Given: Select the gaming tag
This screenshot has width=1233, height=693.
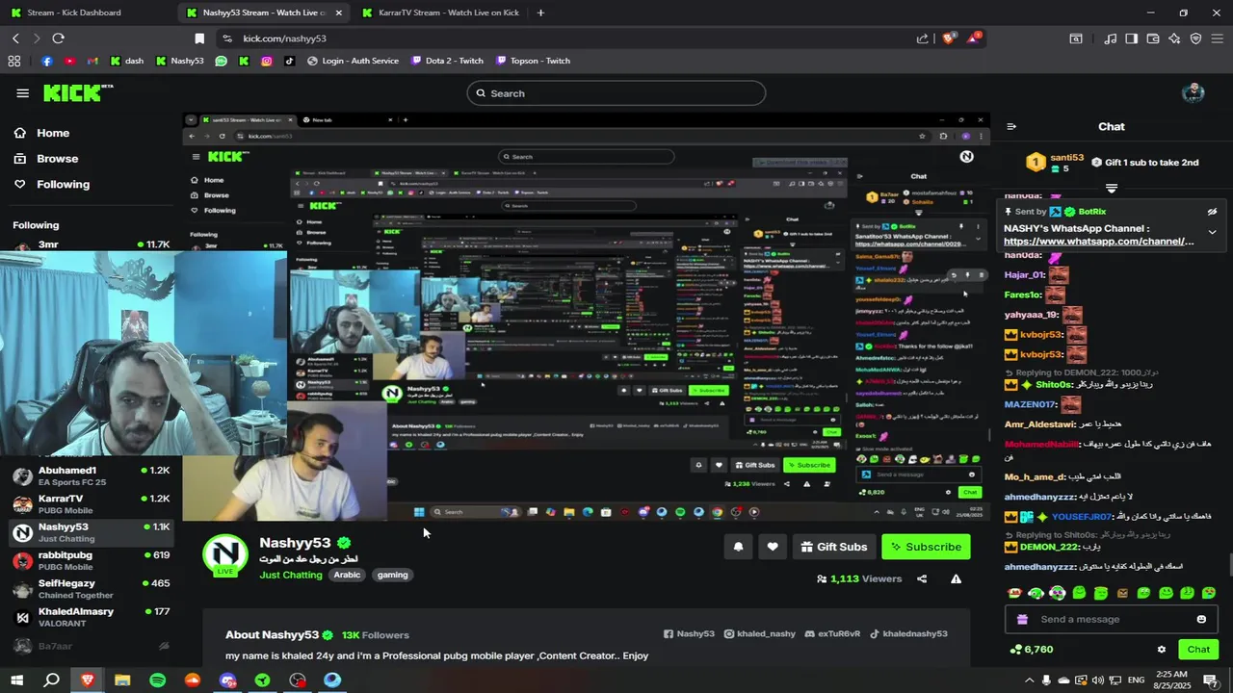Looking at the screenshot, I should (392, 575).
